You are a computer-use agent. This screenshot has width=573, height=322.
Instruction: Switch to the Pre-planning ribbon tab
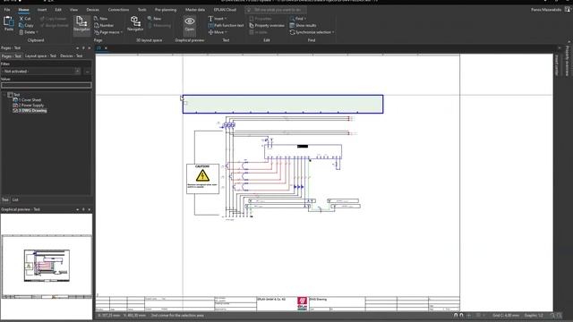(x=166, y=10)
